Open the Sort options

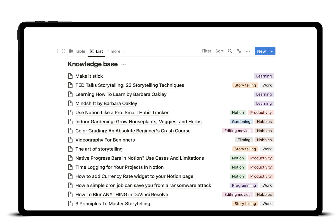pyautogui.click(x=219, y=51)
